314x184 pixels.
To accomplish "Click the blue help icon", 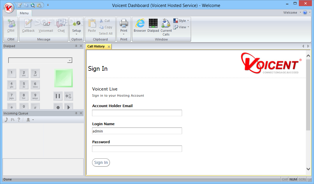I will click(305, 13).
